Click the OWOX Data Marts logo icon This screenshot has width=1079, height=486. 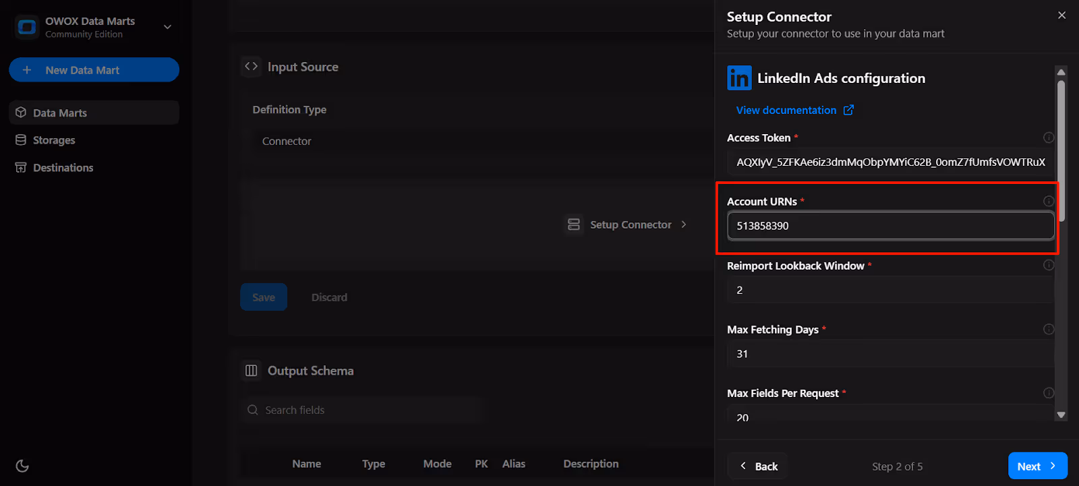[27, 27]
